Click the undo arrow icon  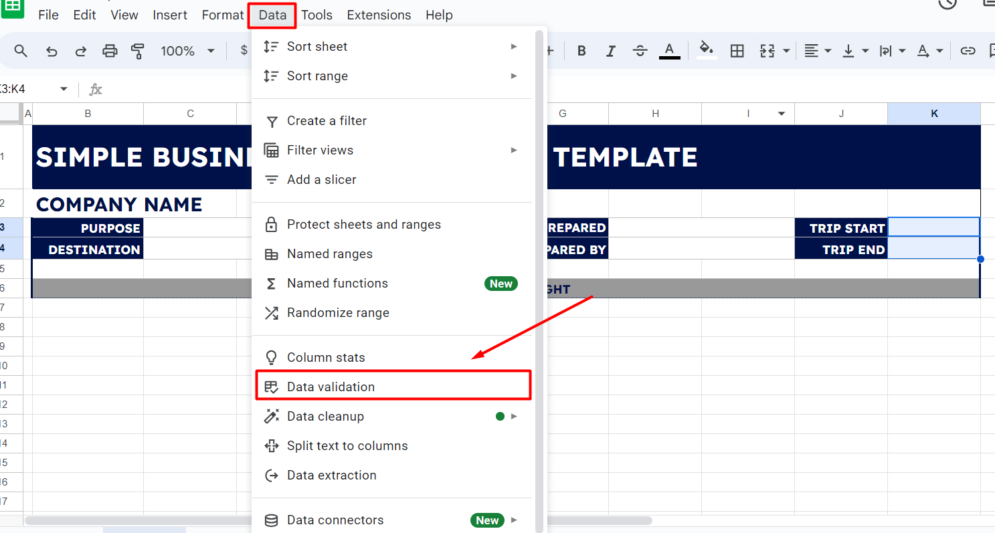52,51
